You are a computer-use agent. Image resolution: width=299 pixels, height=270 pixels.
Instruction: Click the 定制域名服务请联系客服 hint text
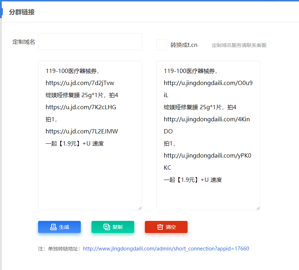pos(239,45)
